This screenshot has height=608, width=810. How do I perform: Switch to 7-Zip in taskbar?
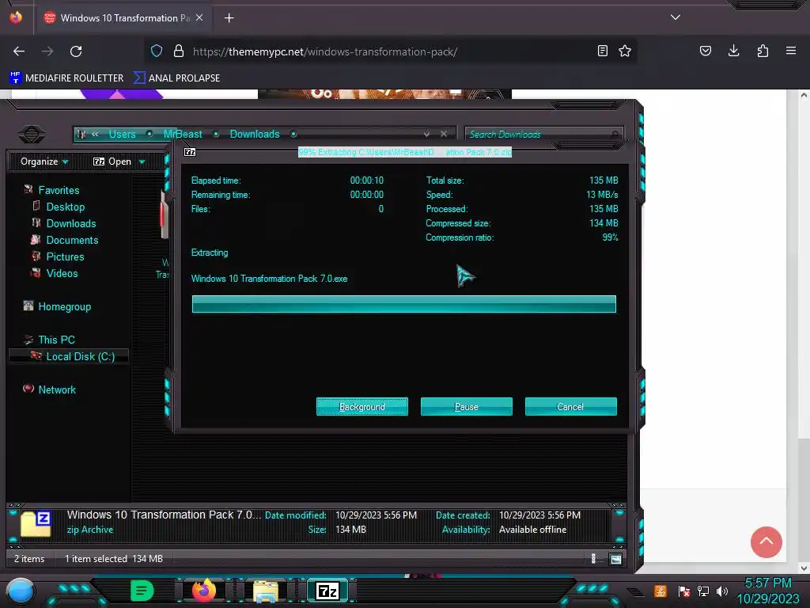(x=327, y=591)
